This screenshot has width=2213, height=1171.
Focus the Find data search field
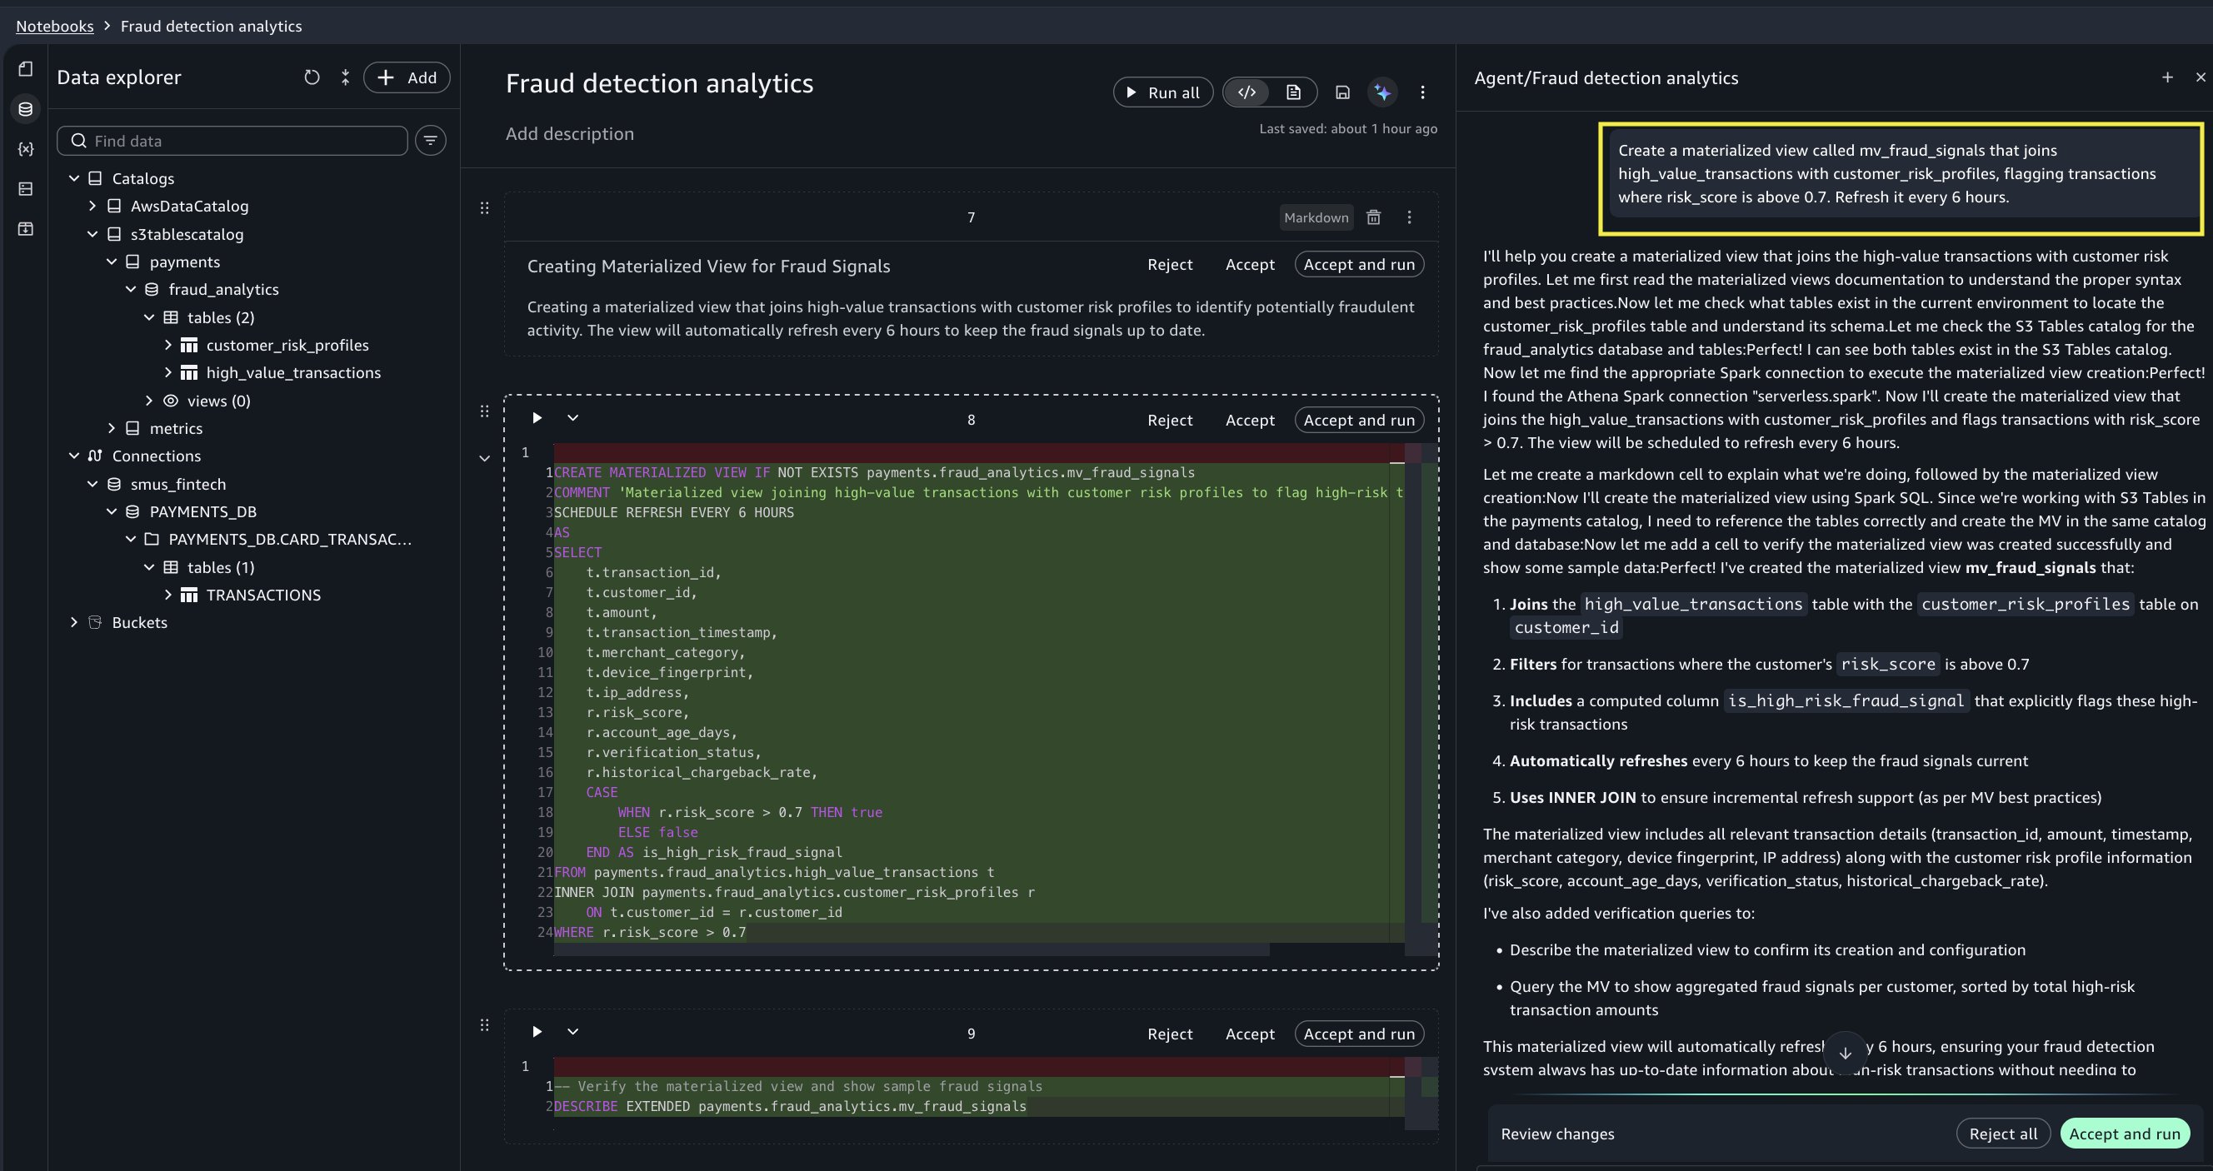[x=232, y=141]
